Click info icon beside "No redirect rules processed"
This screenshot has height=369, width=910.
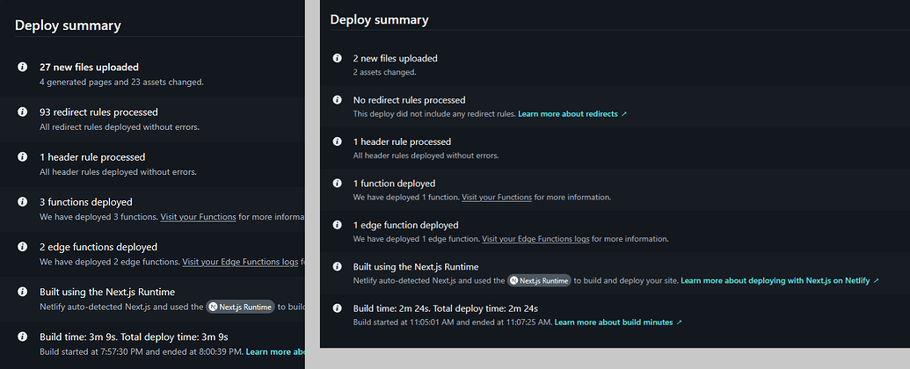[337, 100]
